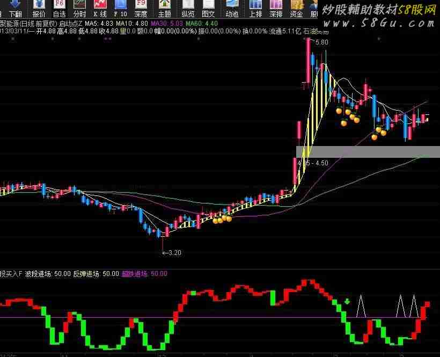Click the tallest red candlestick at the 5.80 peak
The height and width of the screenshot is (357, 440).
309,61
